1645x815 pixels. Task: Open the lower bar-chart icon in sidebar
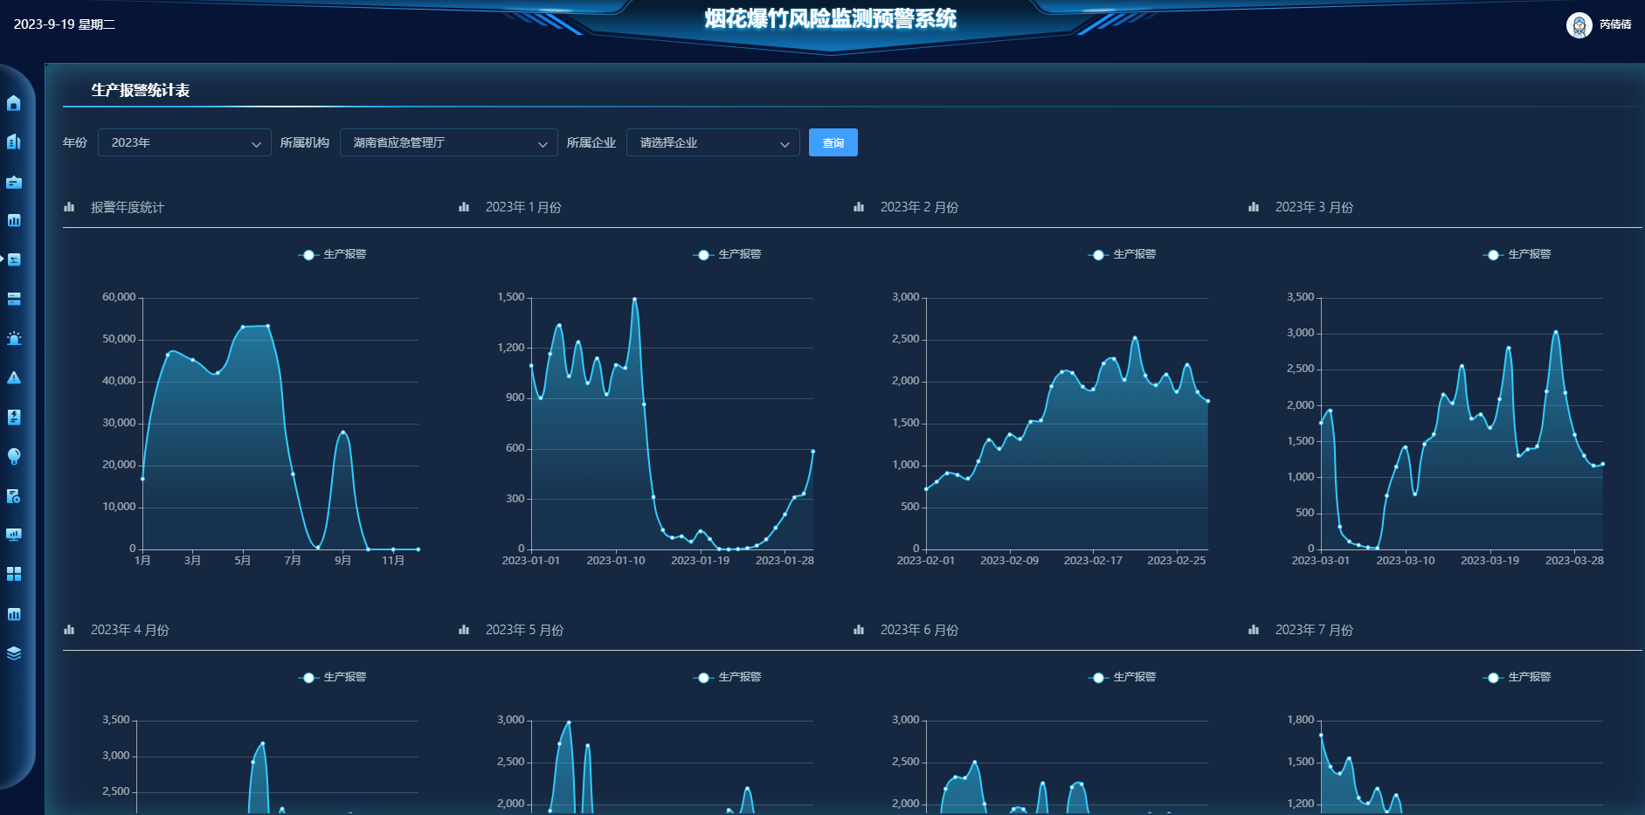14,614
